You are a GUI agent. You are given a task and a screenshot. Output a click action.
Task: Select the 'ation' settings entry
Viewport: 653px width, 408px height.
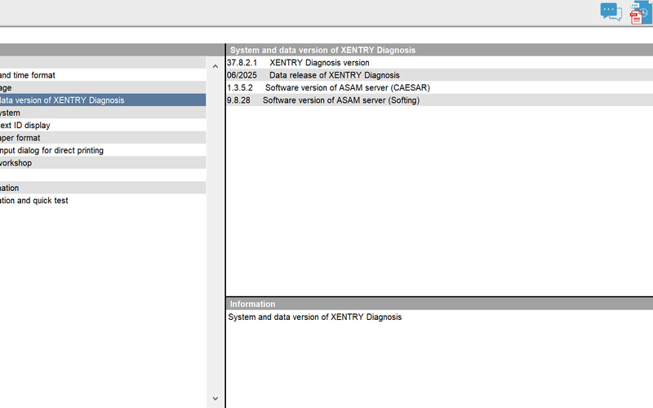103,188
